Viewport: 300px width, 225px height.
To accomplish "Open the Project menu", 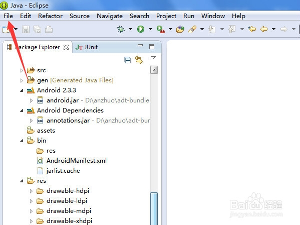I will tap(166, 16).
